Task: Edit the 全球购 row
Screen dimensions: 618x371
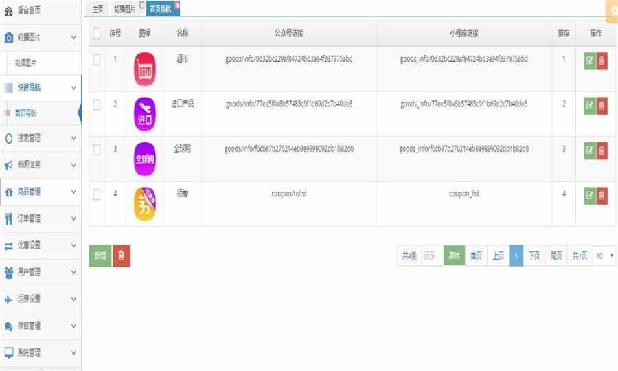Action: coord(590,150)
